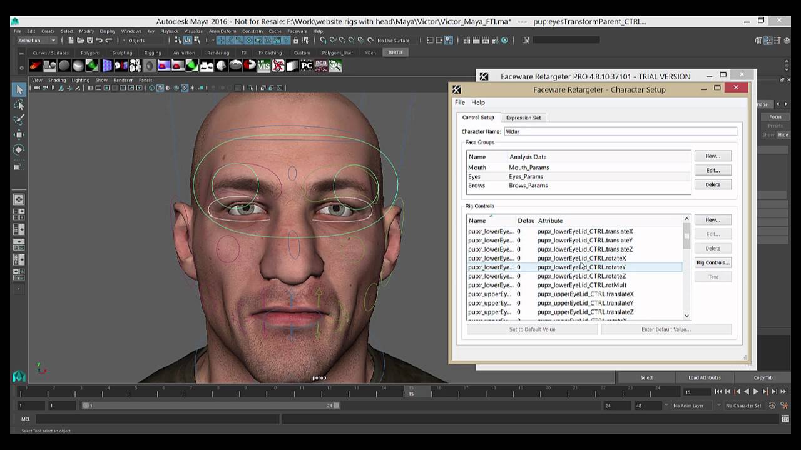Select row pup:r_lowerEyeLid_CTRL.rotMult
Viewport: 801px width, 450px height.
tap(574, 285)
